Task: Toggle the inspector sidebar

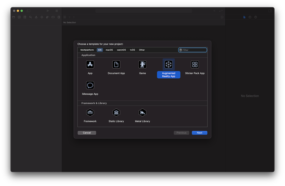Action: pyautogui.click(x=270, y=11)
